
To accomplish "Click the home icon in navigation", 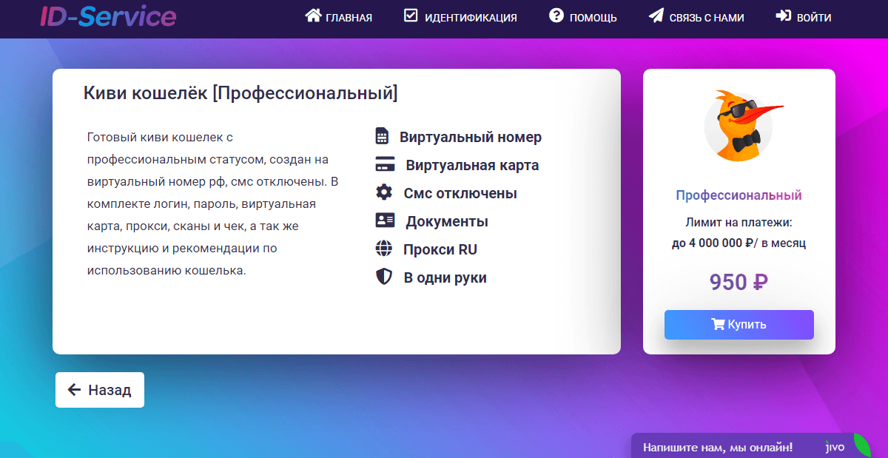I will coord(313,16).
